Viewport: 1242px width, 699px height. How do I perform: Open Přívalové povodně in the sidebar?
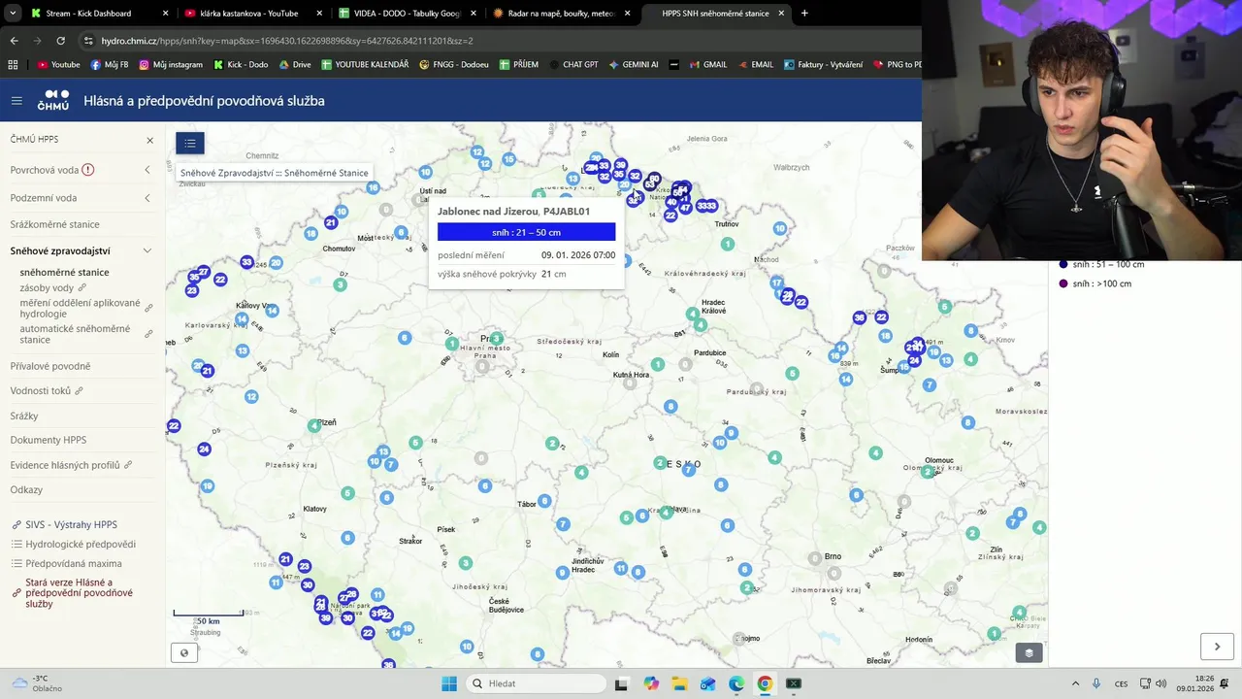(50, 366)
